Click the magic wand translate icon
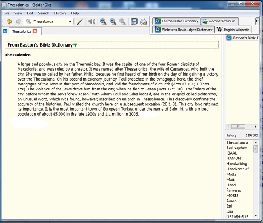The height and width of the screenshot is (223, 263). click(80, 21)
